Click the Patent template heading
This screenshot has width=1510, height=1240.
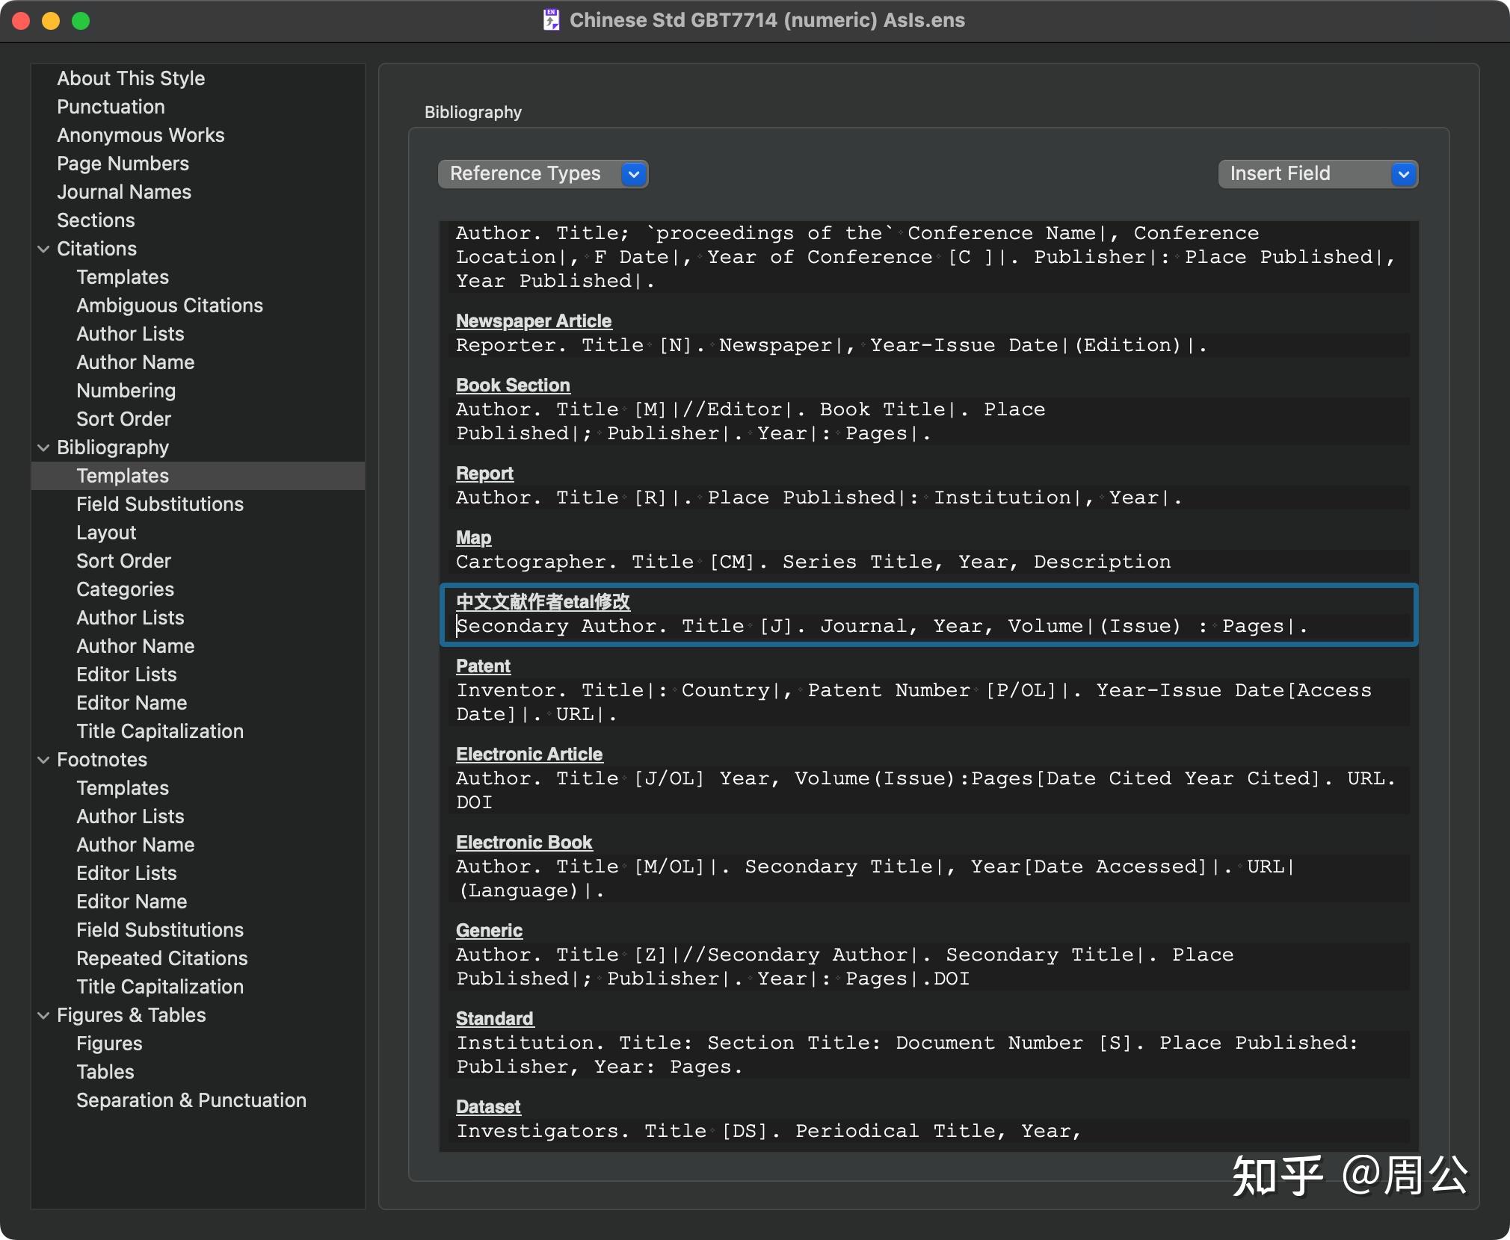pos(482,666)
